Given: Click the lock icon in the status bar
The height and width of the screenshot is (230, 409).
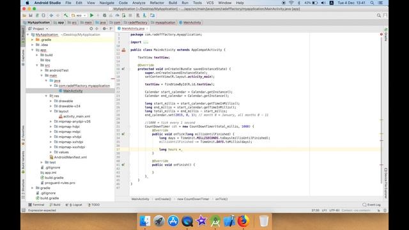Looking at the screenshot, I should coord(378,210).
